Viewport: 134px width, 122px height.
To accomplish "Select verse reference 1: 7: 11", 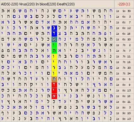I will pos(123,56).
